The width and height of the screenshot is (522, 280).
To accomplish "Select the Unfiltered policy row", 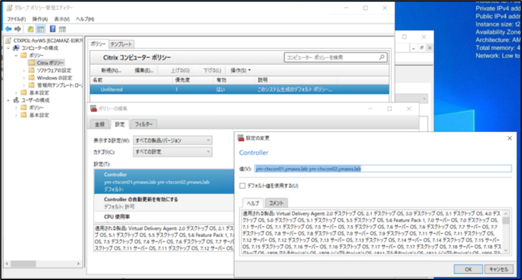I will point(239,89).
